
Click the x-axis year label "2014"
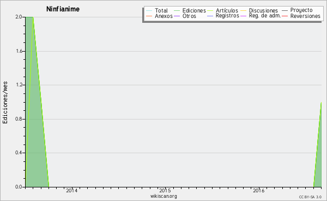(x=71, y=191)
